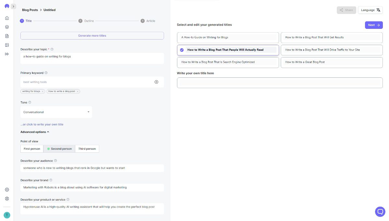Open the settings gear in sidebar
This screenshot has width=389, height=221.
pos(7,190)
